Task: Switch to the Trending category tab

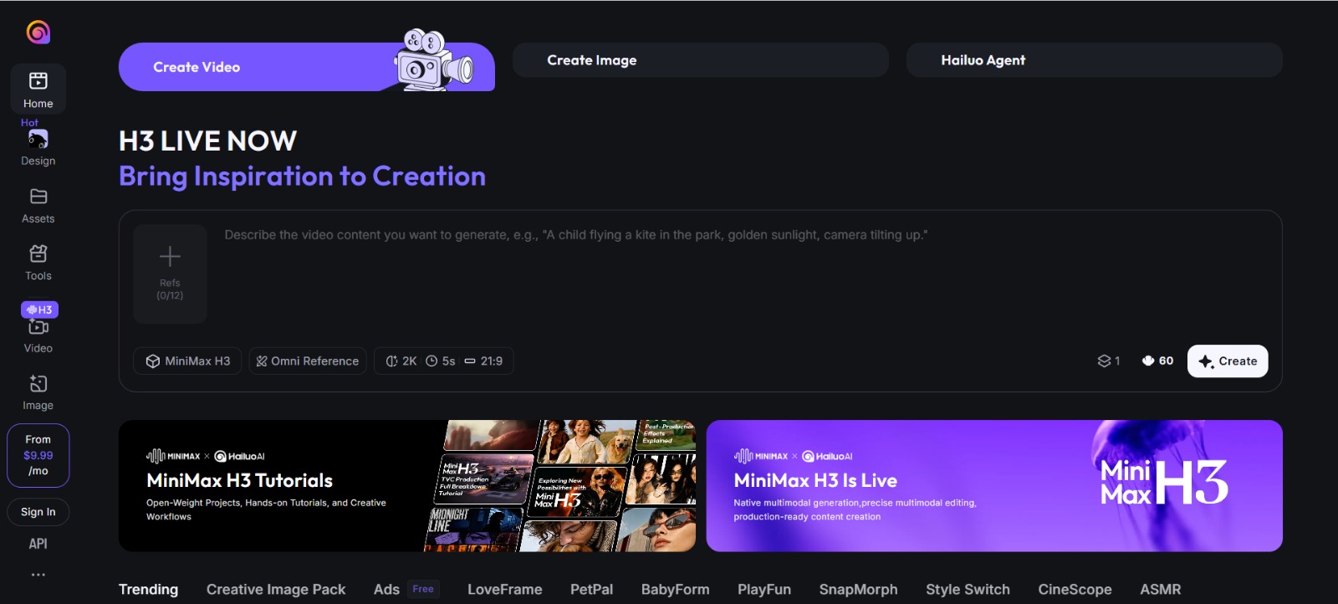Action: pyautogui.click(x=148, y=589)
